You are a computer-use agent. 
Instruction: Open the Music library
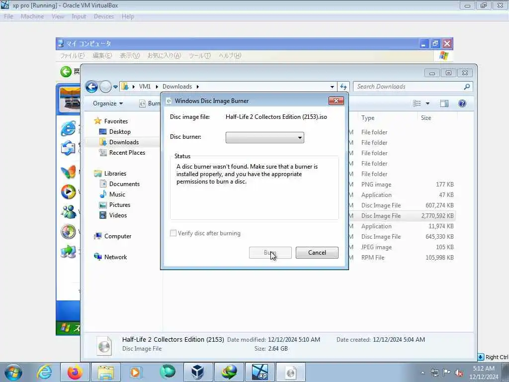coord(117,194)
